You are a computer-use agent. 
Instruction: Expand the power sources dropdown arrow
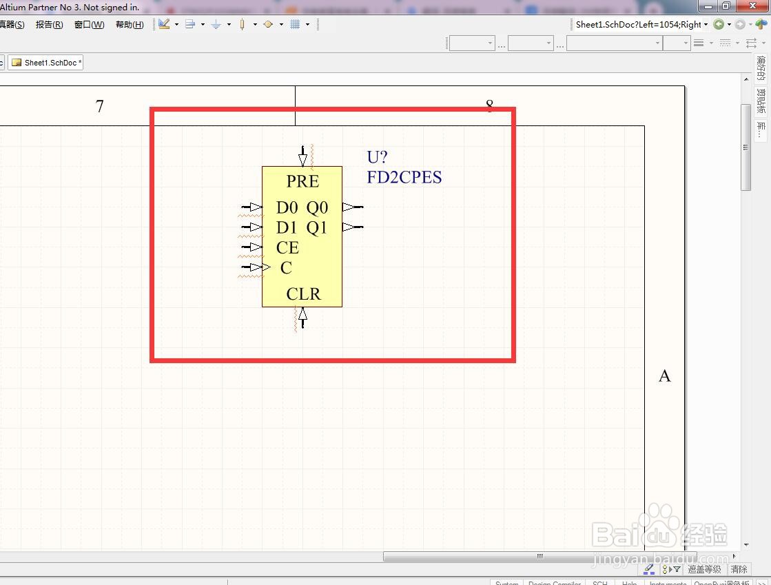pos(229,24)
